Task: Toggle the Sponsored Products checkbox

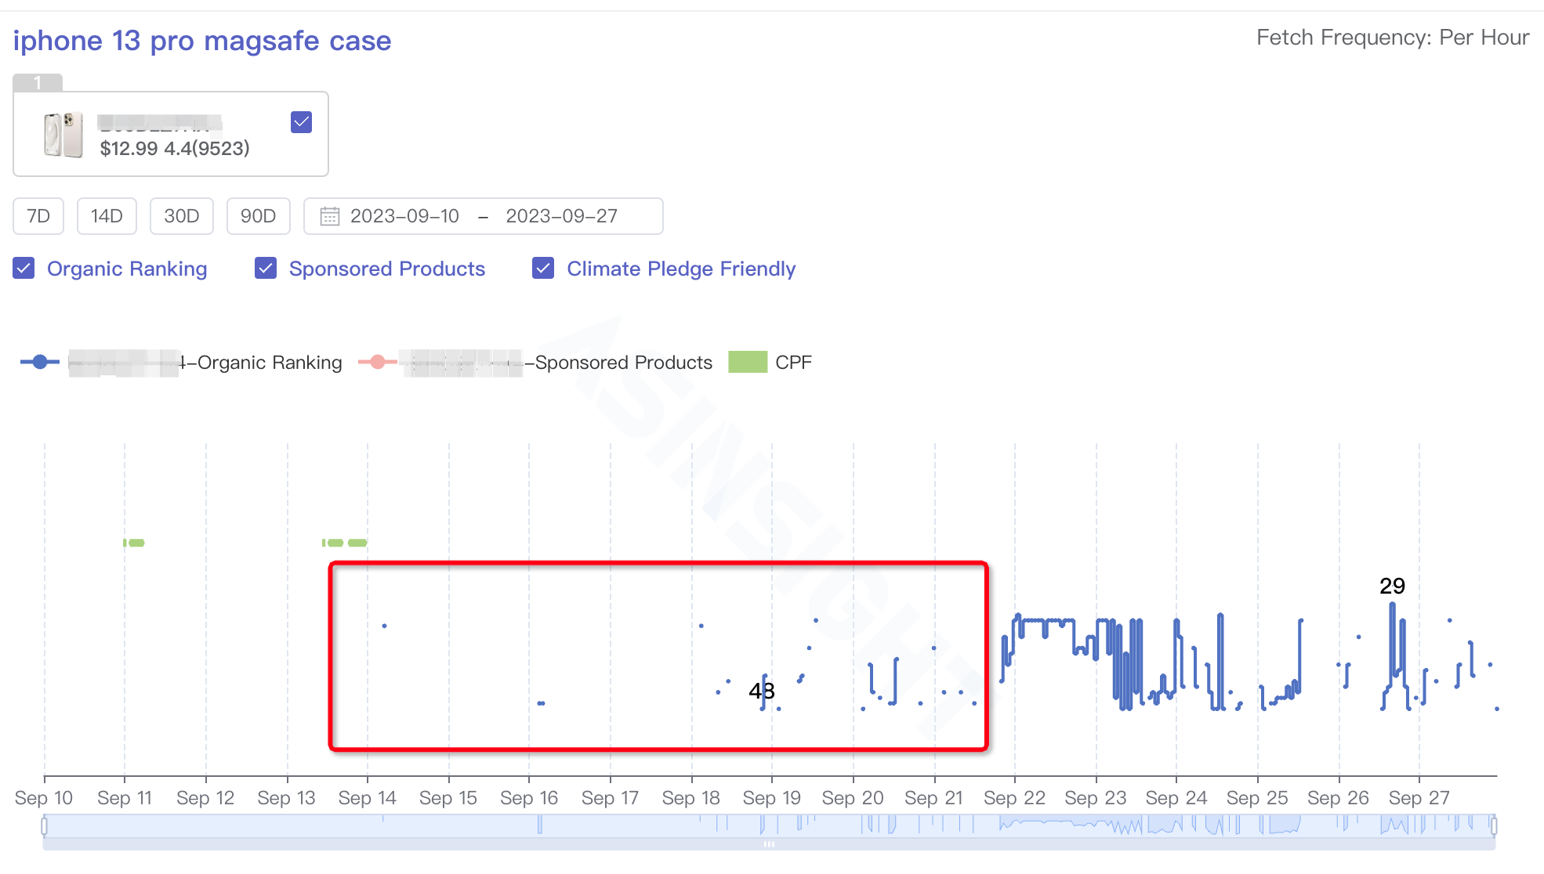Action: pos(266,269)
